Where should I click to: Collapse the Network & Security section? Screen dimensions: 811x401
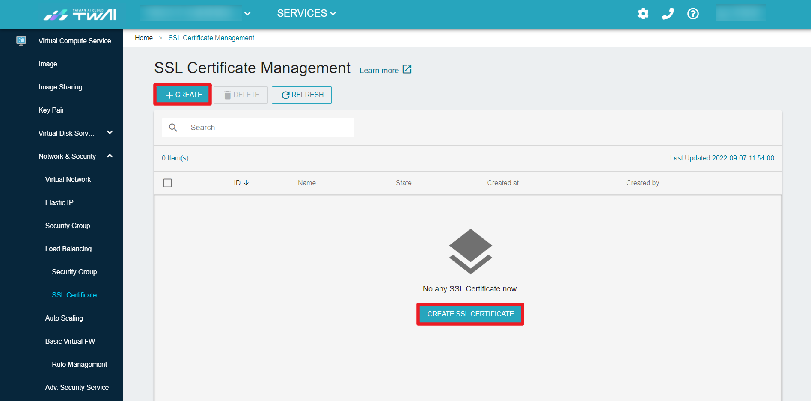pyautogui.click(x=110, y=156)
